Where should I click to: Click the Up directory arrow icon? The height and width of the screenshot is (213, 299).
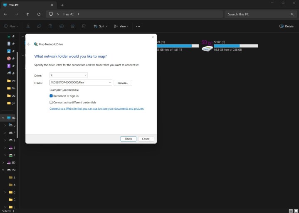(27, 14)
